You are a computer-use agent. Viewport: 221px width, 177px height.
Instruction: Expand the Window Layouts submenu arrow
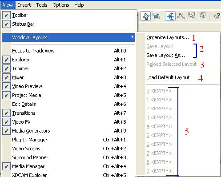[x=133, y=37]
